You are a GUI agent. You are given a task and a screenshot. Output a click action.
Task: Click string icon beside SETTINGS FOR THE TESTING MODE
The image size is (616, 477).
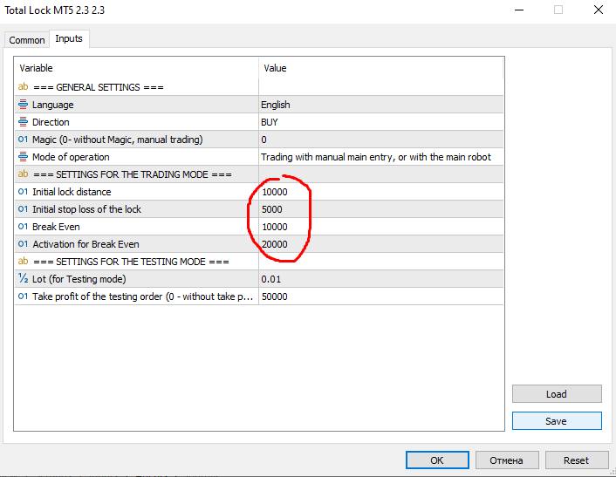click(x=24, y=261)
